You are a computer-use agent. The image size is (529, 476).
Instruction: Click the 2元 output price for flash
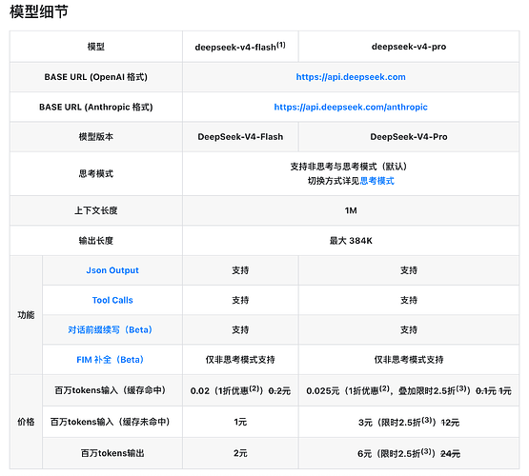(x=240, y=453)
